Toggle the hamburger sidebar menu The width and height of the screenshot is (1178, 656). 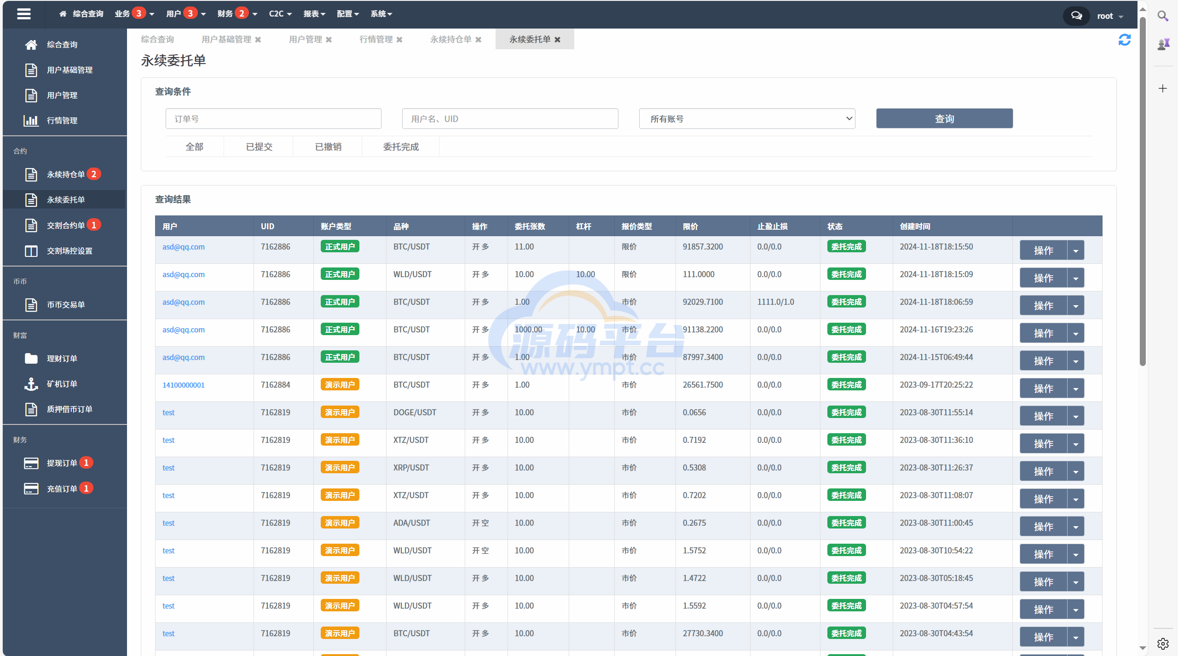tap(24, 14)
